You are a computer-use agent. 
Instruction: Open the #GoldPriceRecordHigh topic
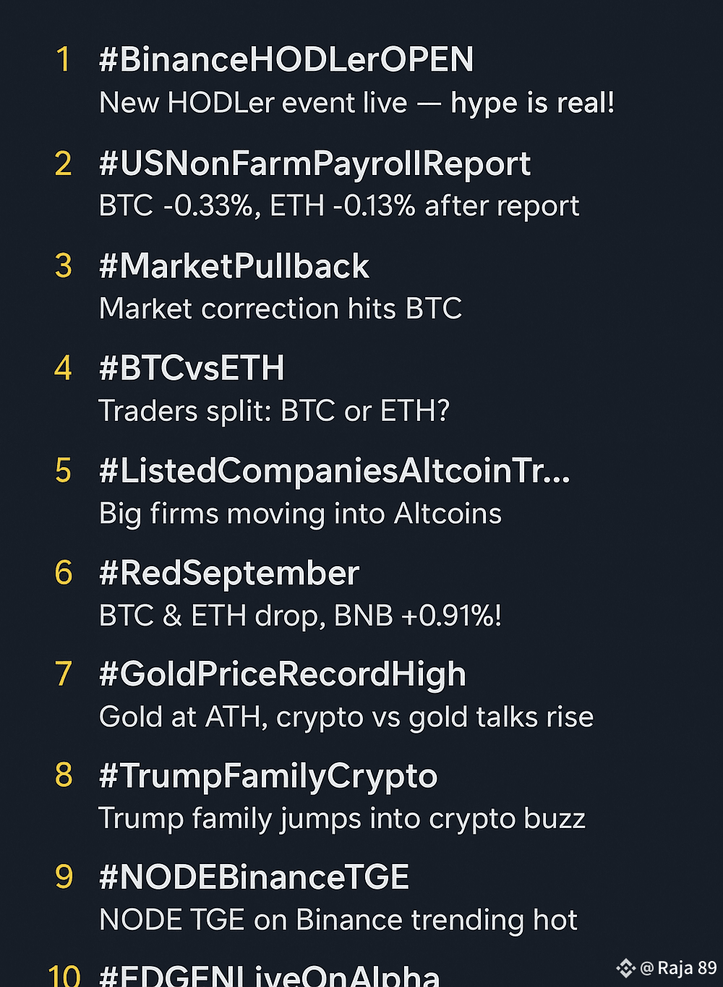pyautogui.click(x=283, y=675)
